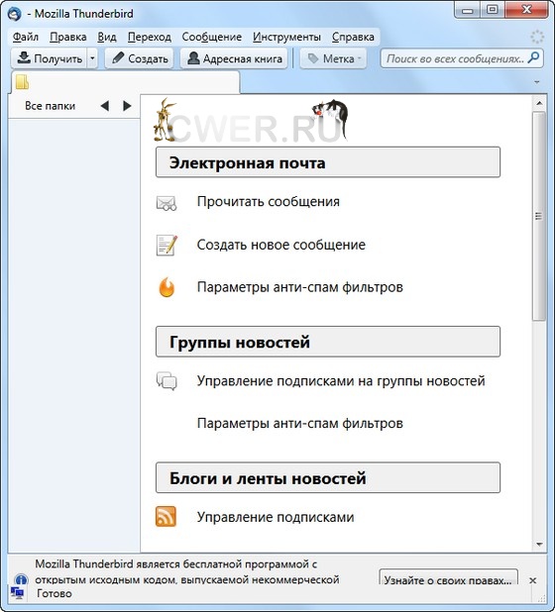The width and height of the screenshot is (555, 612).
Task: Open the Справка menu
Action: tap(353, 37)
